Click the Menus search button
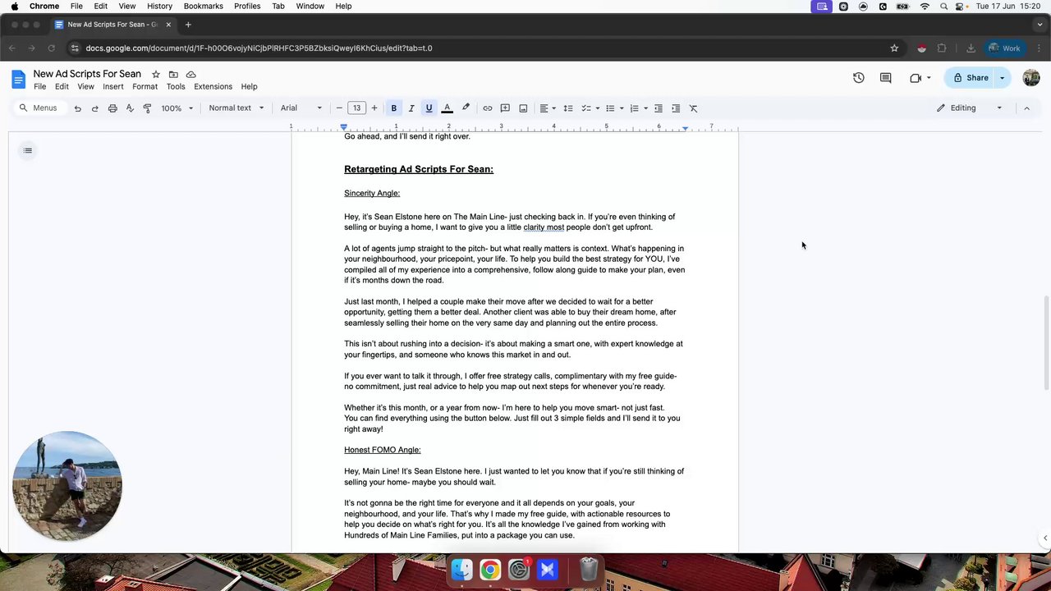 (x=39, y=108)
